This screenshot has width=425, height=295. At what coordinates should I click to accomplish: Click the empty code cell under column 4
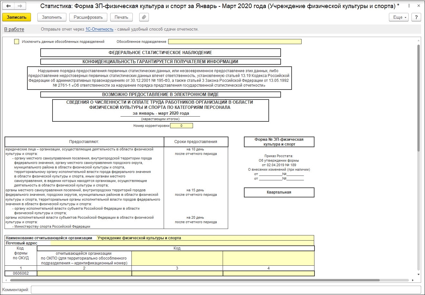(x=268, y=273)
